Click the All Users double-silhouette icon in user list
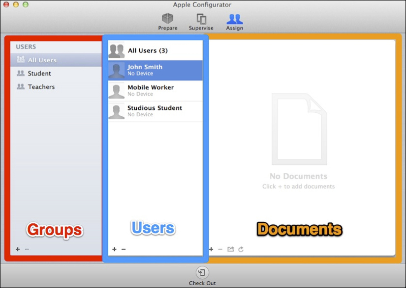406x288 pixels. [116, 51]
